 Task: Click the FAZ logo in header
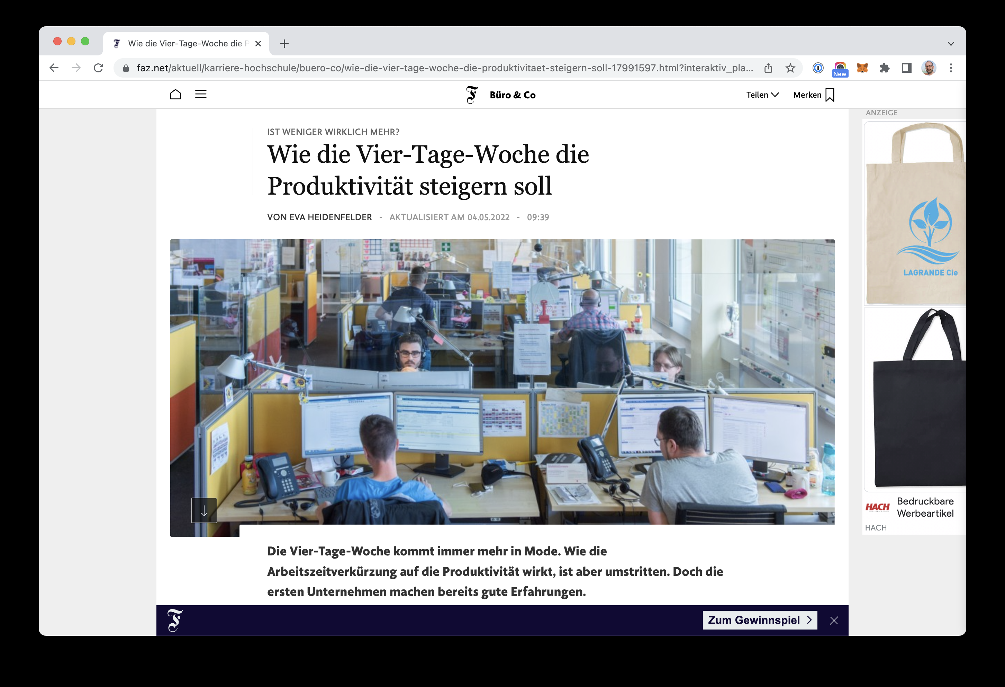472,95
